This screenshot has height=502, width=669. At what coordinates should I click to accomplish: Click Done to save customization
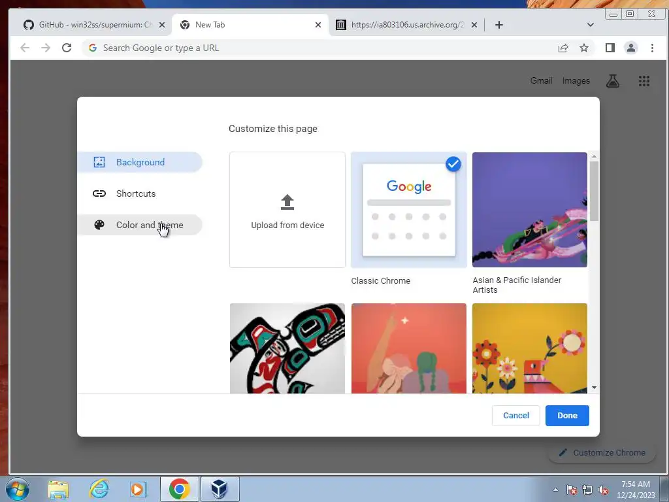pos(567,415)
